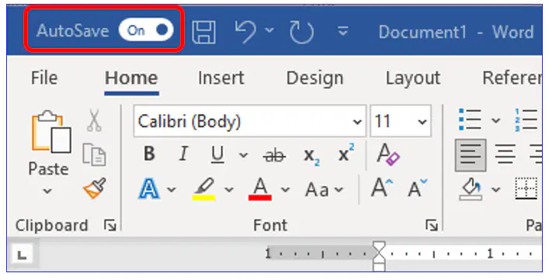Click the Copy icon
The image size is (549, 280).
point(94,154)
